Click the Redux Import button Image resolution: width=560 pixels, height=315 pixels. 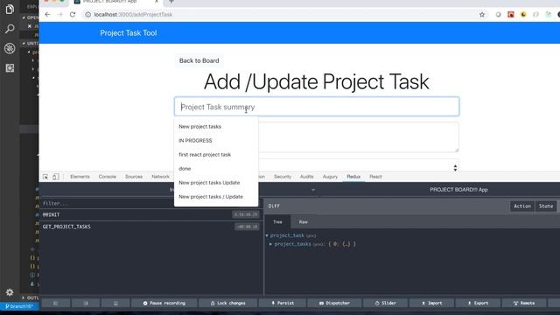[x=431, y=303]
